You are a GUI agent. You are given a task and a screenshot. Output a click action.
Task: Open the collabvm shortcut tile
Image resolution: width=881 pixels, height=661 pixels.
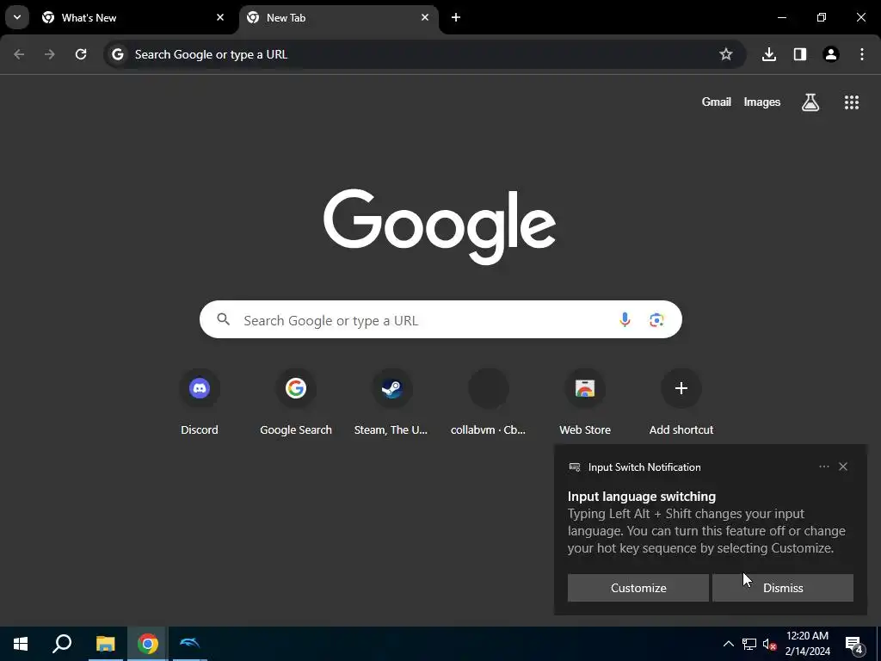(x=489, y=403)
